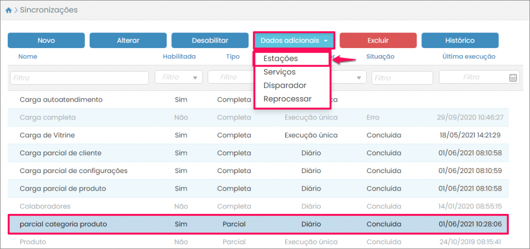This screenshot has width=530, height=249.
Task: Open the Histórico button
Action: coord(460,40)
